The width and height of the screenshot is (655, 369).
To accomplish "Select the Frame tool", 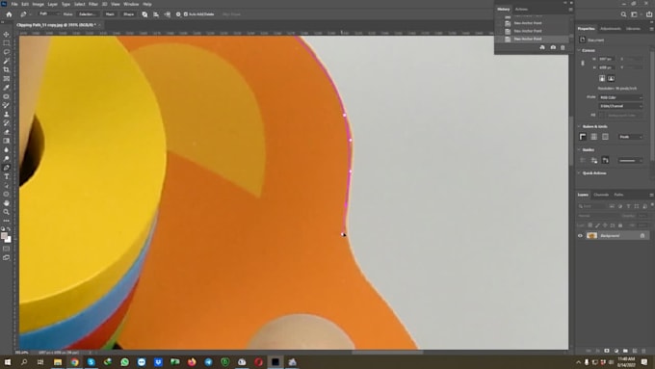I will 7,79.
